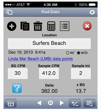
Task: Click the duplicate record pages icon
Action: tap(25, 26)
